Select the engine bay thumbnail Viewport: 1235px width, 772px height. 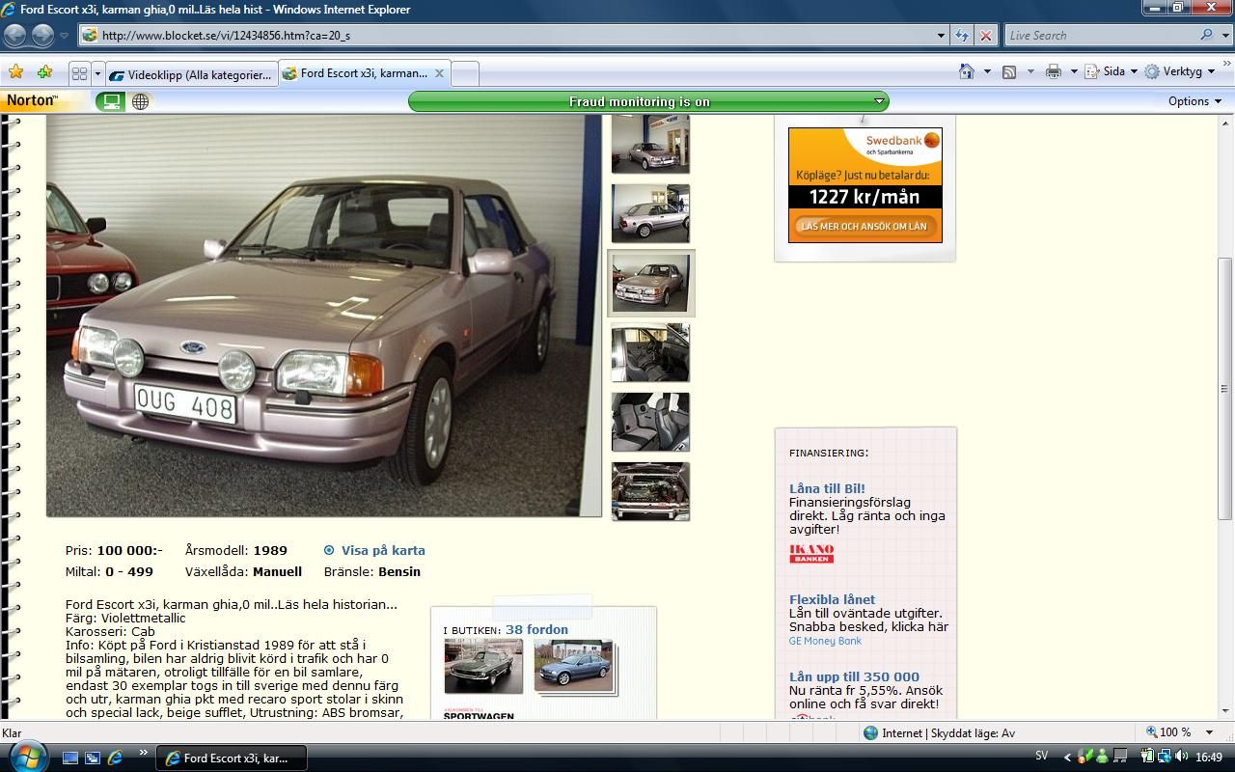[x=650, y=491]
